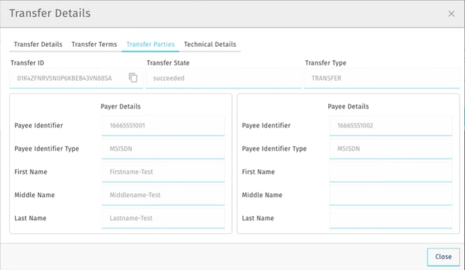Click the payee identifier field with 16665551002
This screenshot has height=270, width=465.
pyautogui.click(x=390, y=125)
